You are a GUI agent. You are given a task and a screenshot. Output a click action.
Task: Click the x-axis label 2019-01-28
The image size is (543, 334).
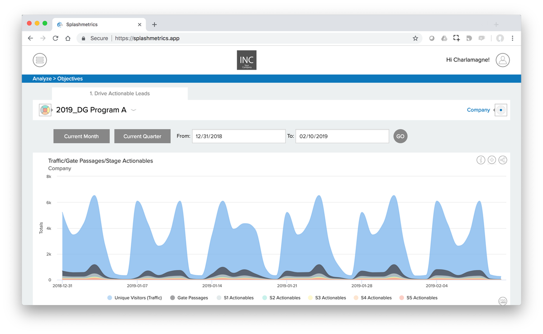(362, 286)
